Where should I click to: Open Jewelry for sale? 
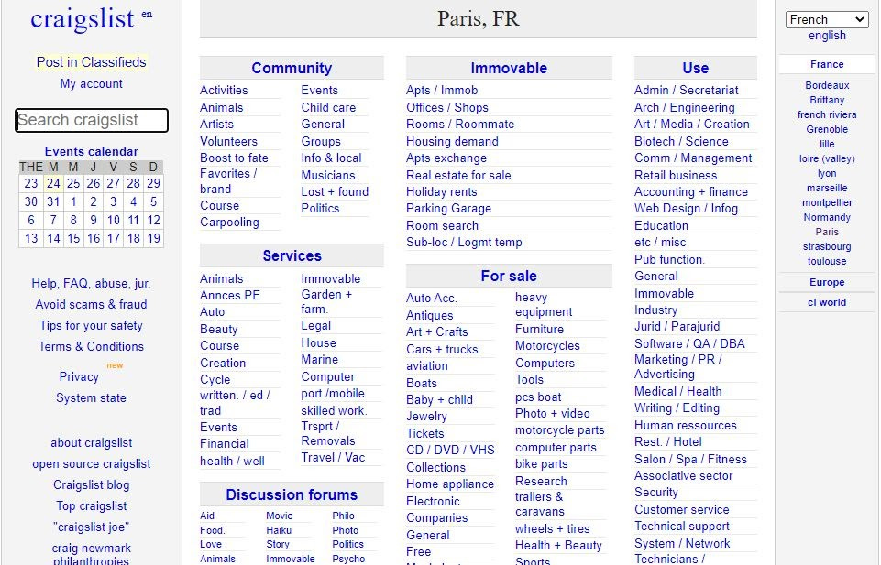point(426,417)
